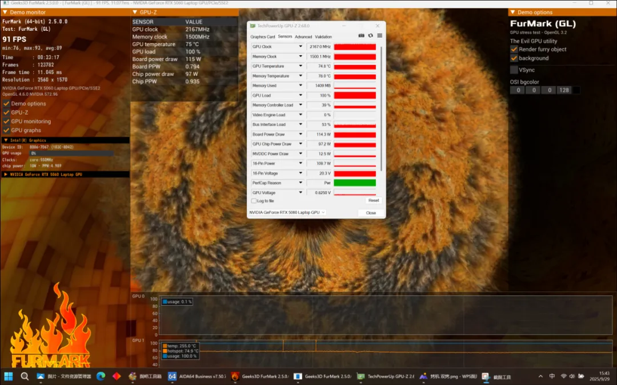Screen dimensions: 617x385
Task: Show hidden tray icons chevron
Action: click(540, 376)
